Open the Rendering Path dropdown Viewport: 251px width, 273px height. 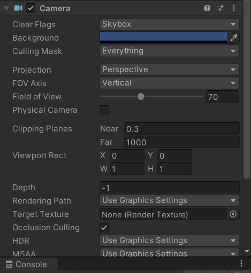click(170, 200)
